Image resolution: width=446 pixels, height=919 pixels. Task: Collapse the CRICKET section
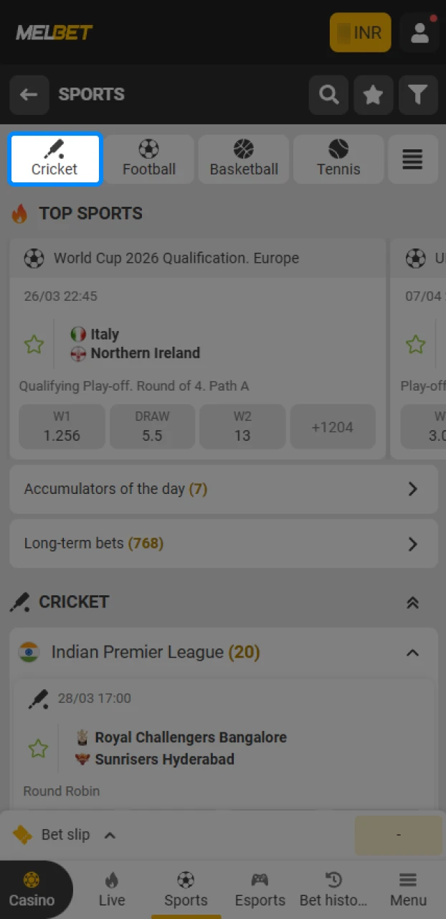[412, 602]
